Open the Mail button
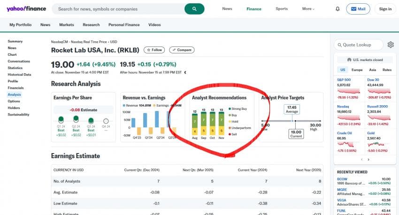 point(358,9)
